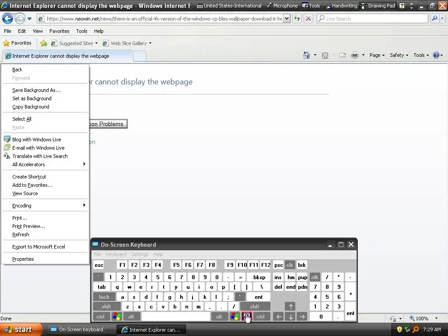The height and width of the screenshot is (336, 448).
Task: Click the Read Mail envelope icon
Action: 343,55
